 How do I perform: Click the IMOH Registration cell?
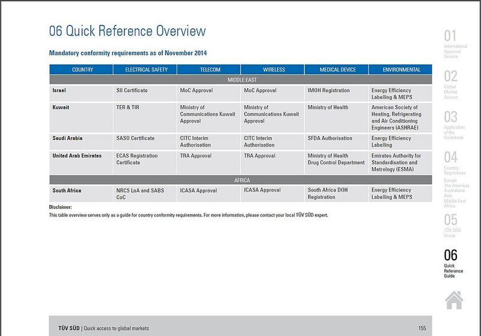pyautogui.click(x=337, y=94)
